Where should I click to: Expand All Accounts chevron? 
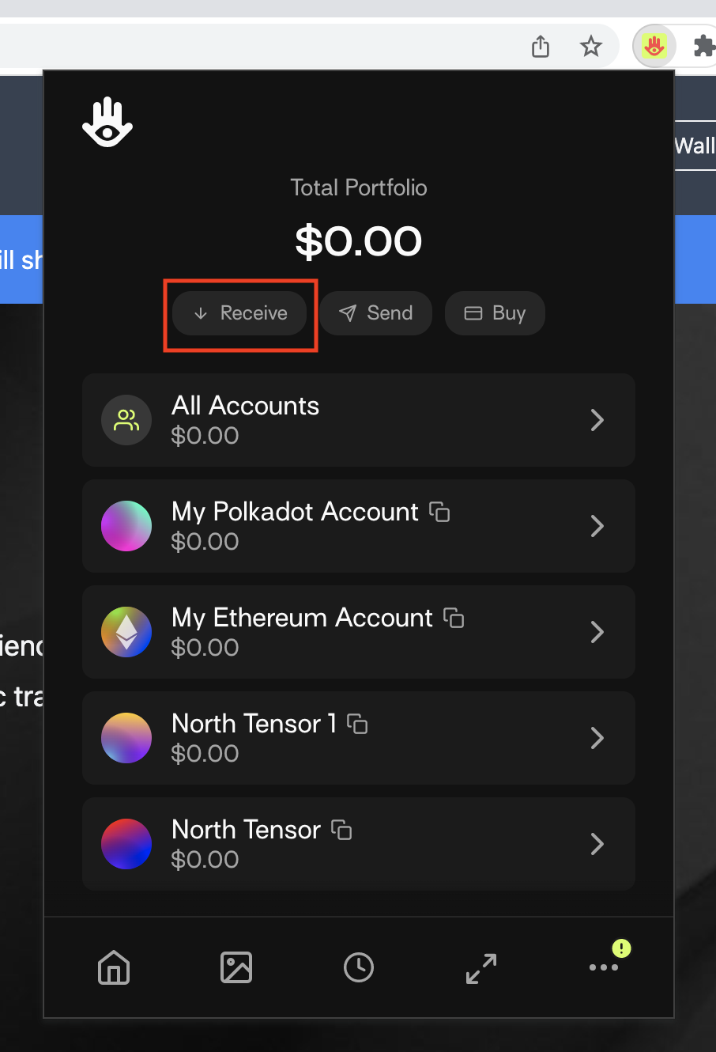point(597,420)
